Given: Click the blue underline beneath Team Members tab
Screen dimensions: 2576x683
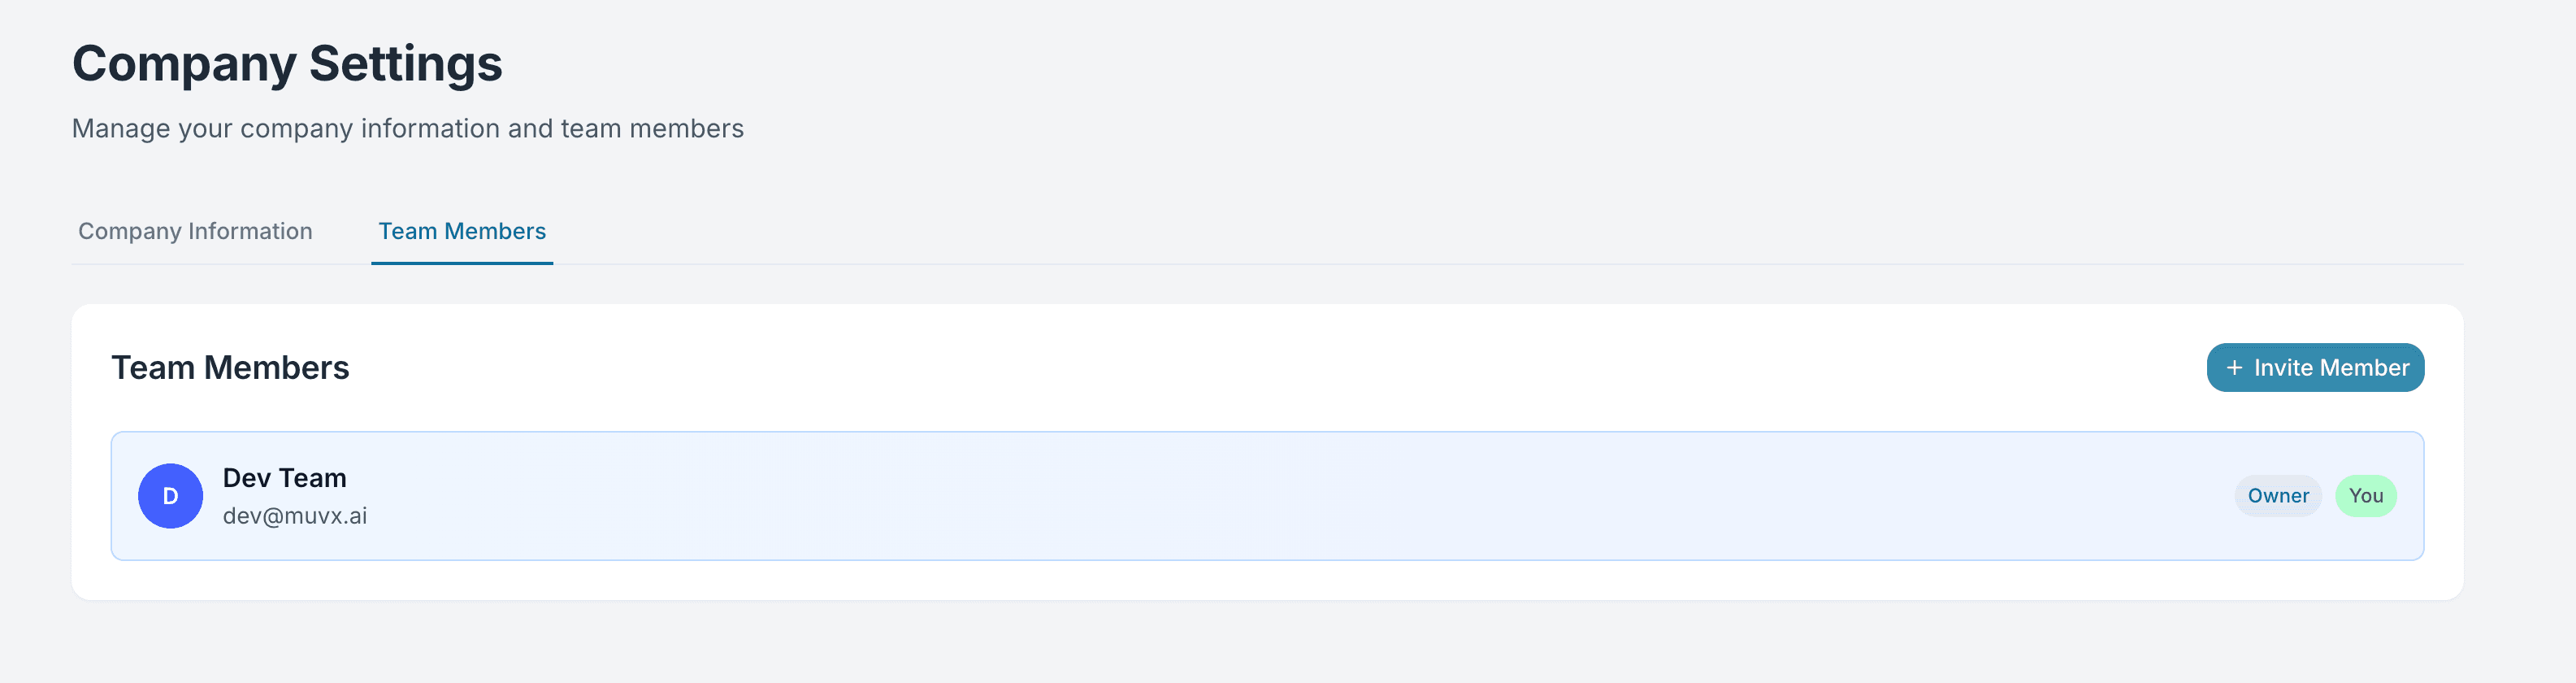Looking at the screenshot, I should (x=462, y=263).
